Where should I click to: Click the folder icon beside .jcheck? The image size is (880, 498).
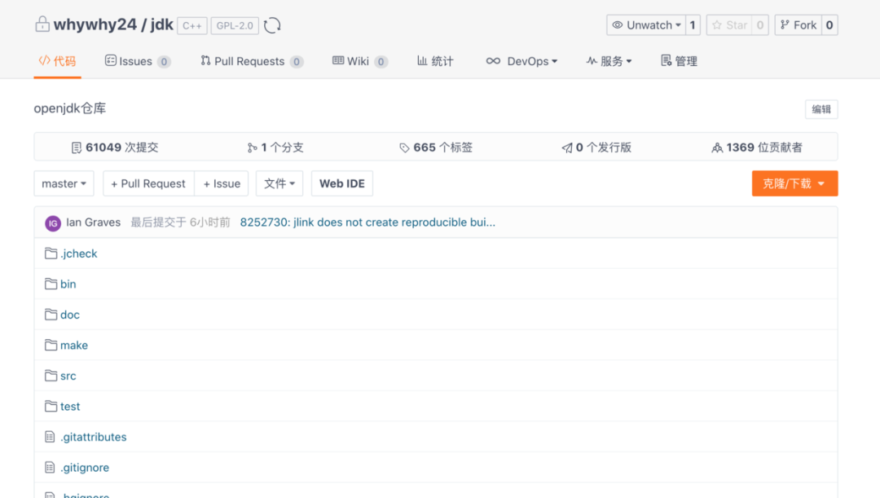click(51, 253)
